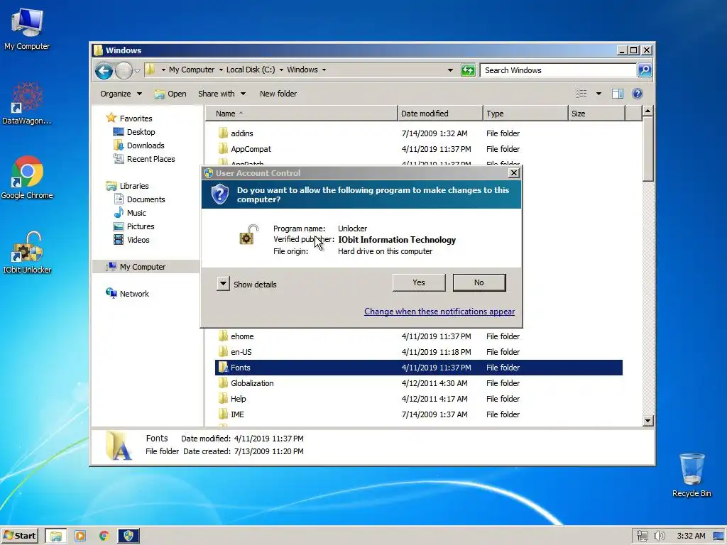
Task: Click the file list scroll down arrow
Action: click(647, 421)
